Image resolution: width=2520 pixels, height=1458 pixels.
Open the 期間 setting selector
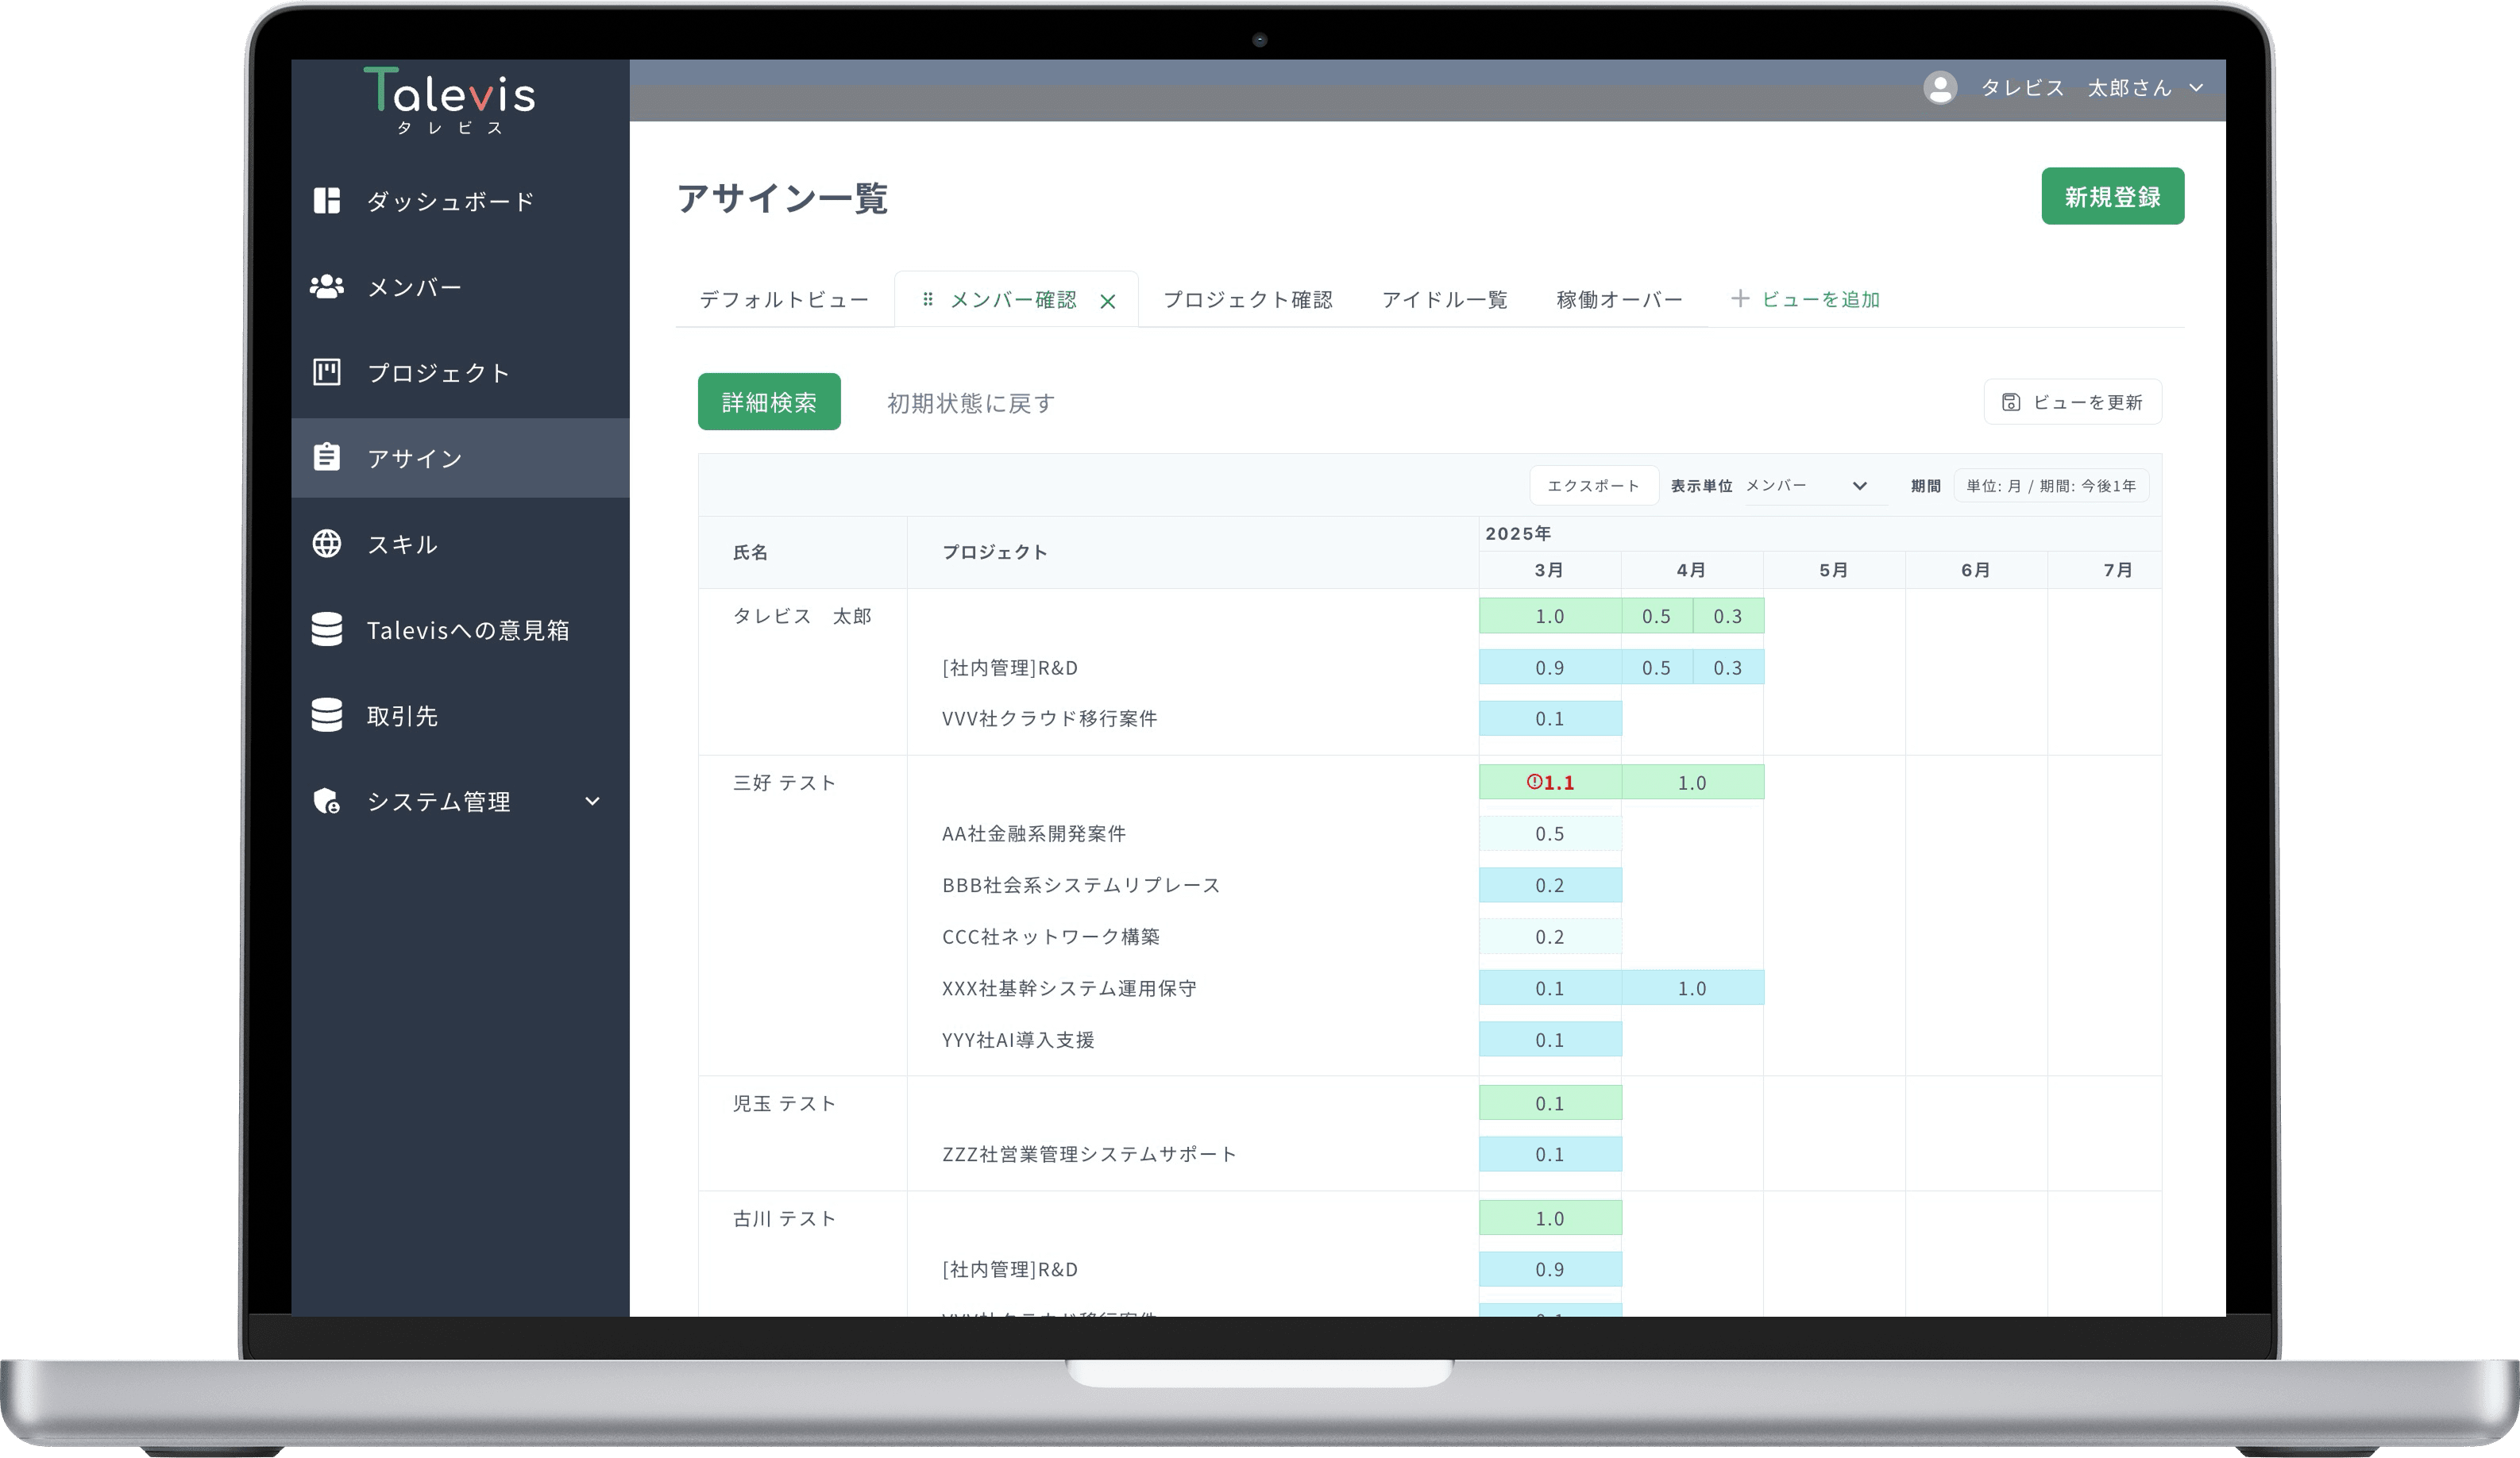coord(2051,486)
